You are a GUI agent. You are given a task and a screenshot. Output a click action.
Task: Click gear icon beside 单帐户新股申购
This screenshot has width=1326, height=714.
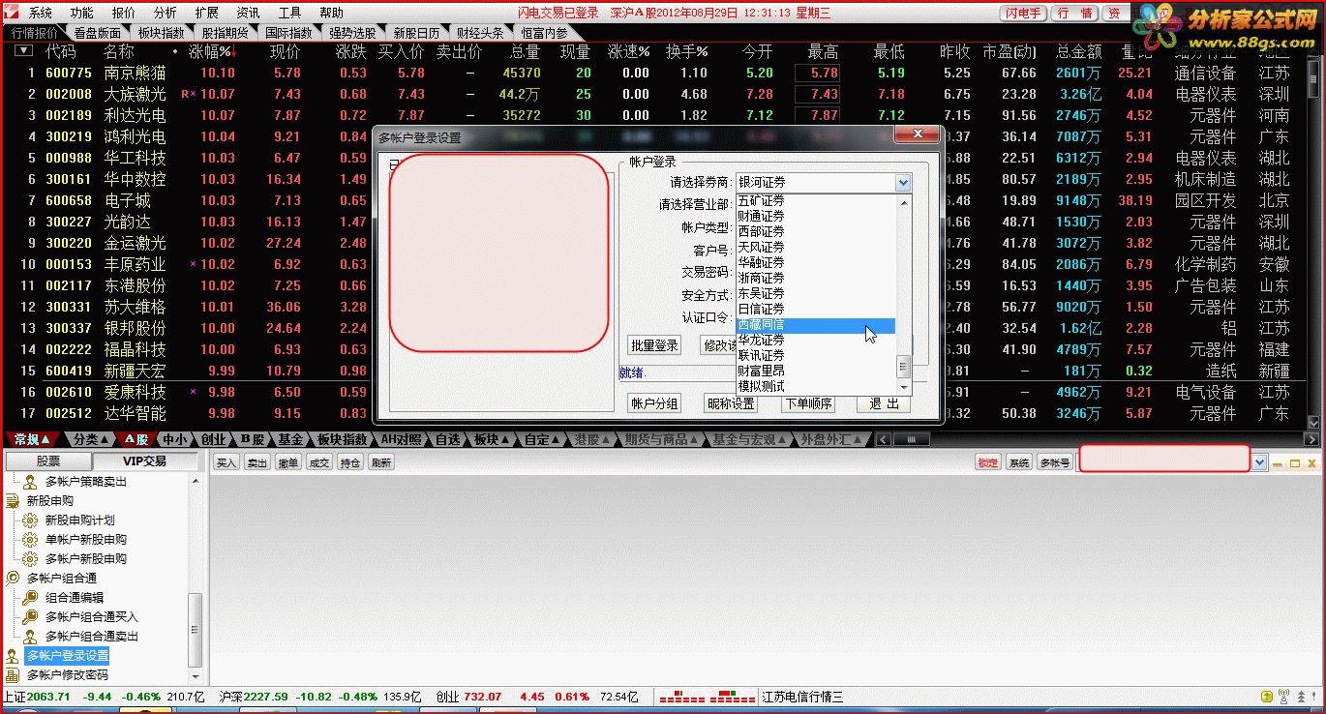click(x=30, y=539)
